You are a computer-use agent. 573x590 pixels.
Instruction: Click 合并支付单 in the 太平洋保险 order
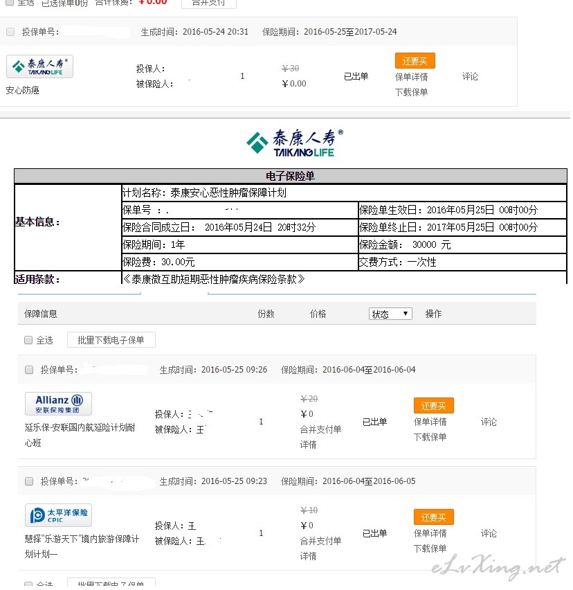point(320,541)
